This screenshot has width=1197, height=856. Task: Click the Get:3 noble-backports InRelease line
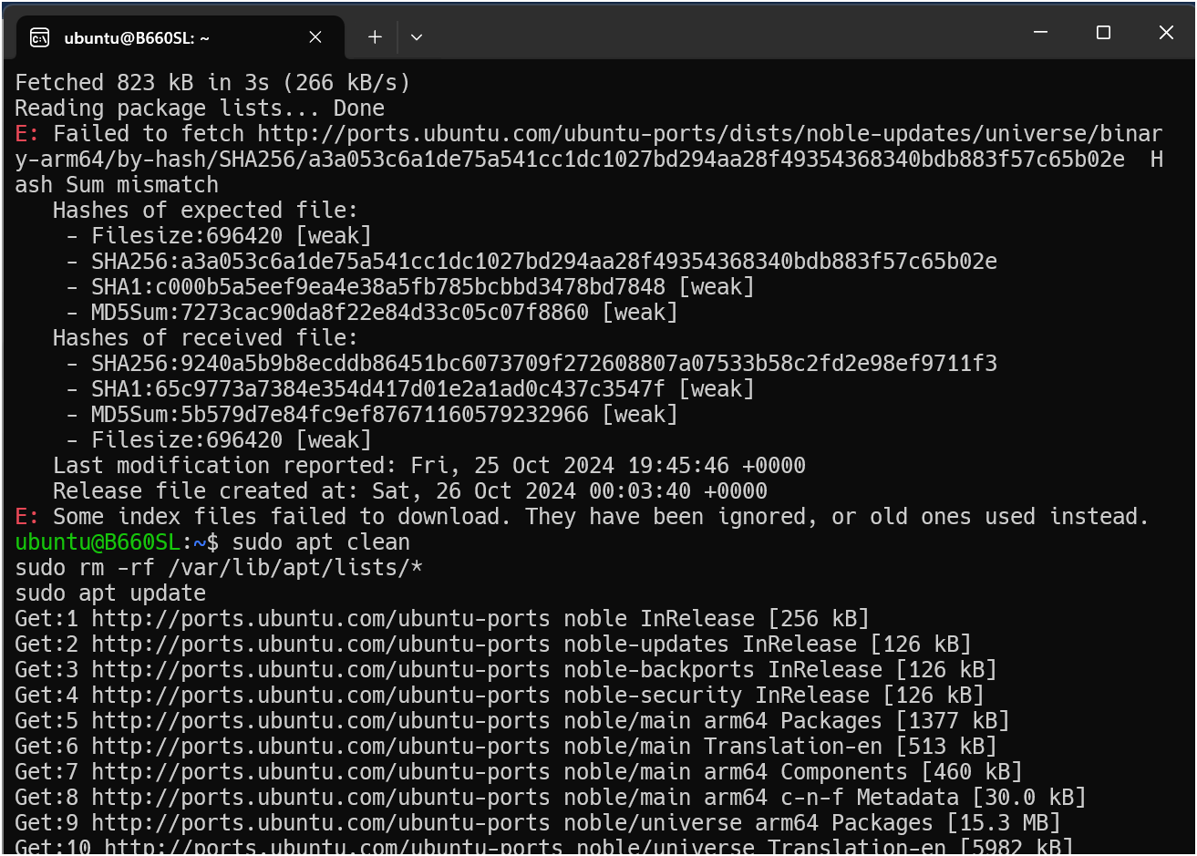tap(506, 670)
